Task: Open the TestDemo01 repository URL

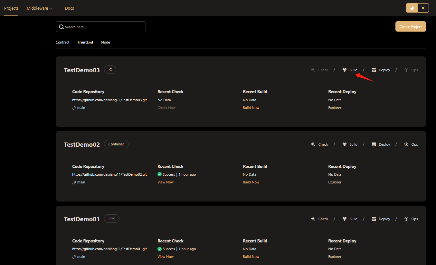Action: [x=109, y=249]
